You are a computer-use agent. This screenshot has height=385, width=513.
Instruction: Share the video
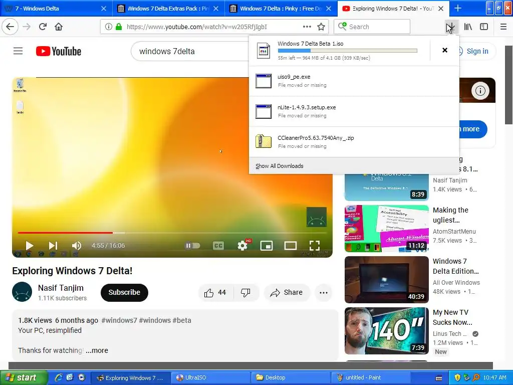286,292
